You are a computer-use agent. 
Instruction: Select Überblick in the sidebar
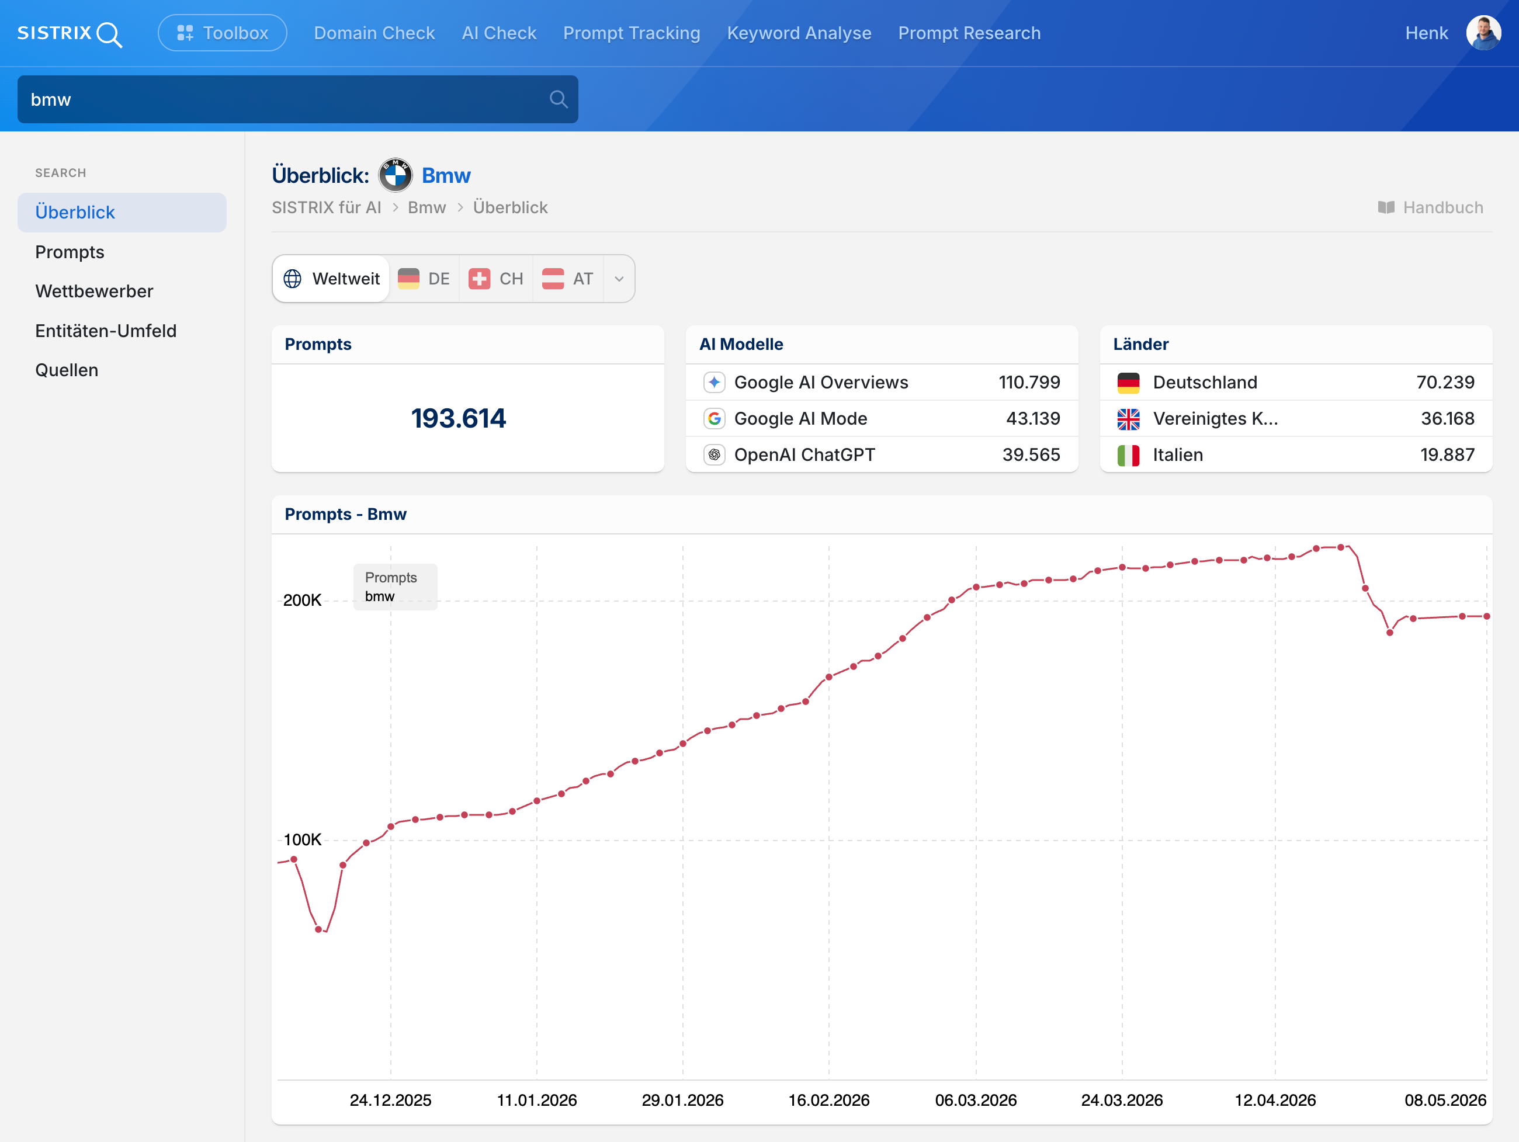pos(122,212)
